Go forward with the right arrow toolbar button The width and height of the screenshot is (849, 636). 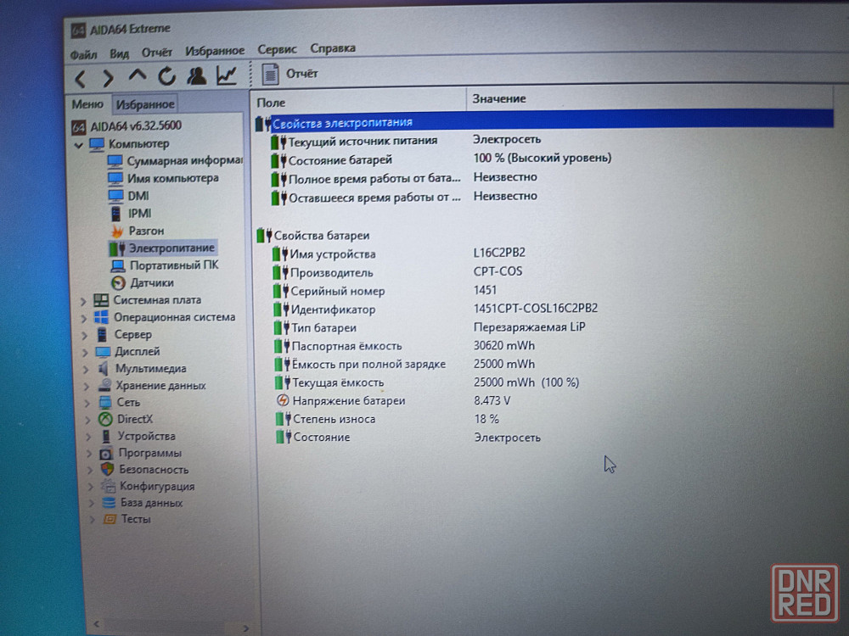[x=108, y=78]
